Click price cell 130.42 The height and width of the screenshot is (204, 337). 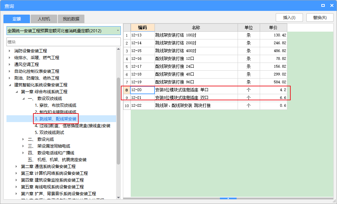(273, 35)
